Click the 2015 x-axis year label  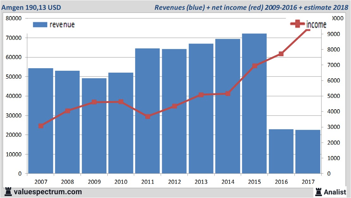tap(255, 182)
